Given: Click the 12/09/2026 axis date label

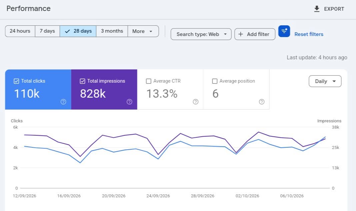Looking at the screenshot, I should tap(25, 196).
